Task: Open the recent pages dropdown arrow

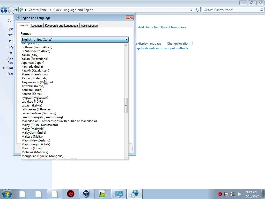Action: click(x=16, y=10)
